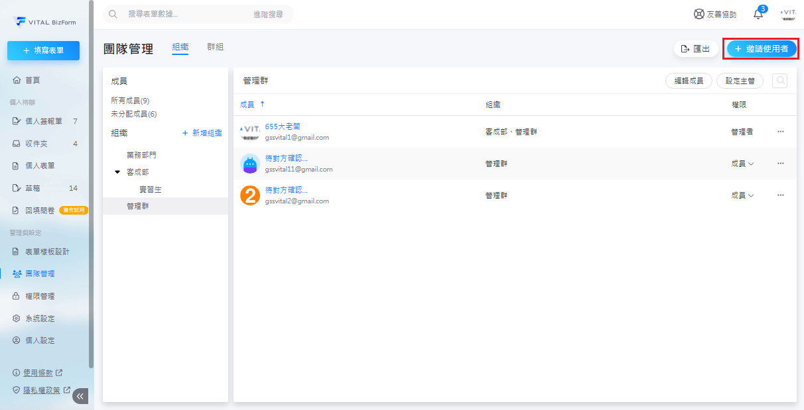Viewport: 804px width, 410px height.
Task: Click the member search magnifier icon
Action: click(x=779, y=81)
